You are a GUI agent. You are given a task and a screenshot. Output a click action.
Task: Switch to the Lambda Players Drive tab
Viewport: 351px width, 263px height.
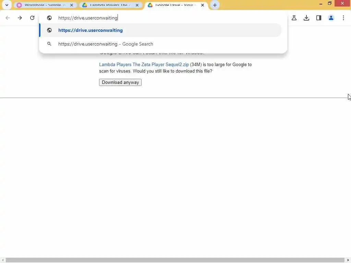click(x=110, y=5)
